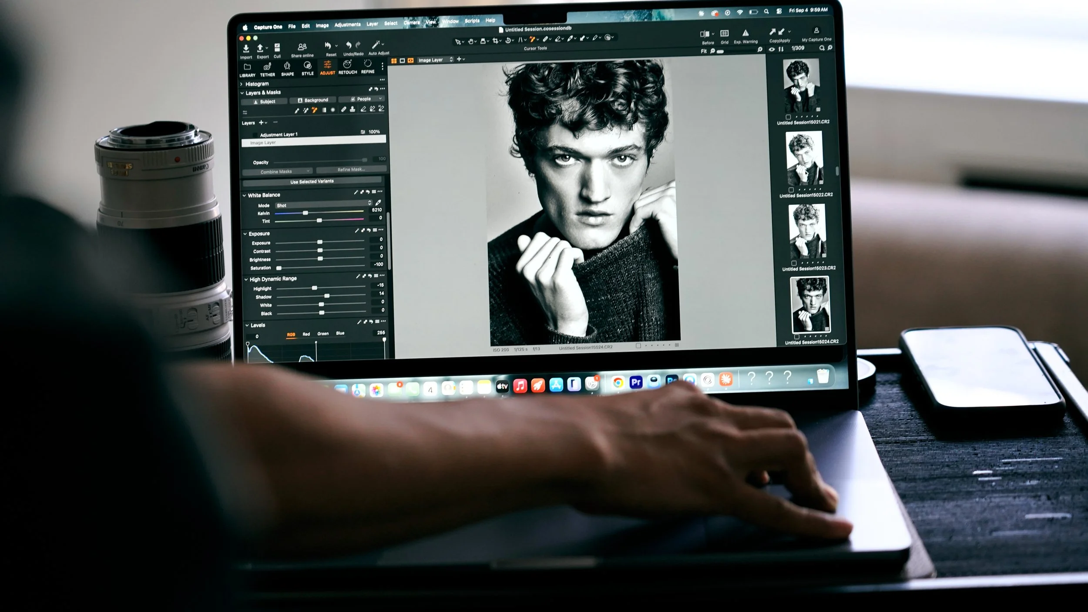Open the White Balance Mode dropdown
Viewport: 1088px width, 612px height.
[324, 204]
